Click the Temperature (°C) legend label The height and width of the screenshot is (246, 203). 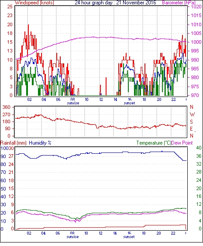(154, 143)
